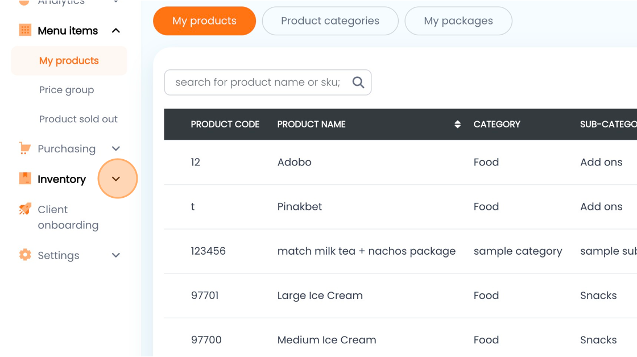The image size is (637, 357).
Task: Select the Pinakbet product name
Action: (x=300, y=206)
